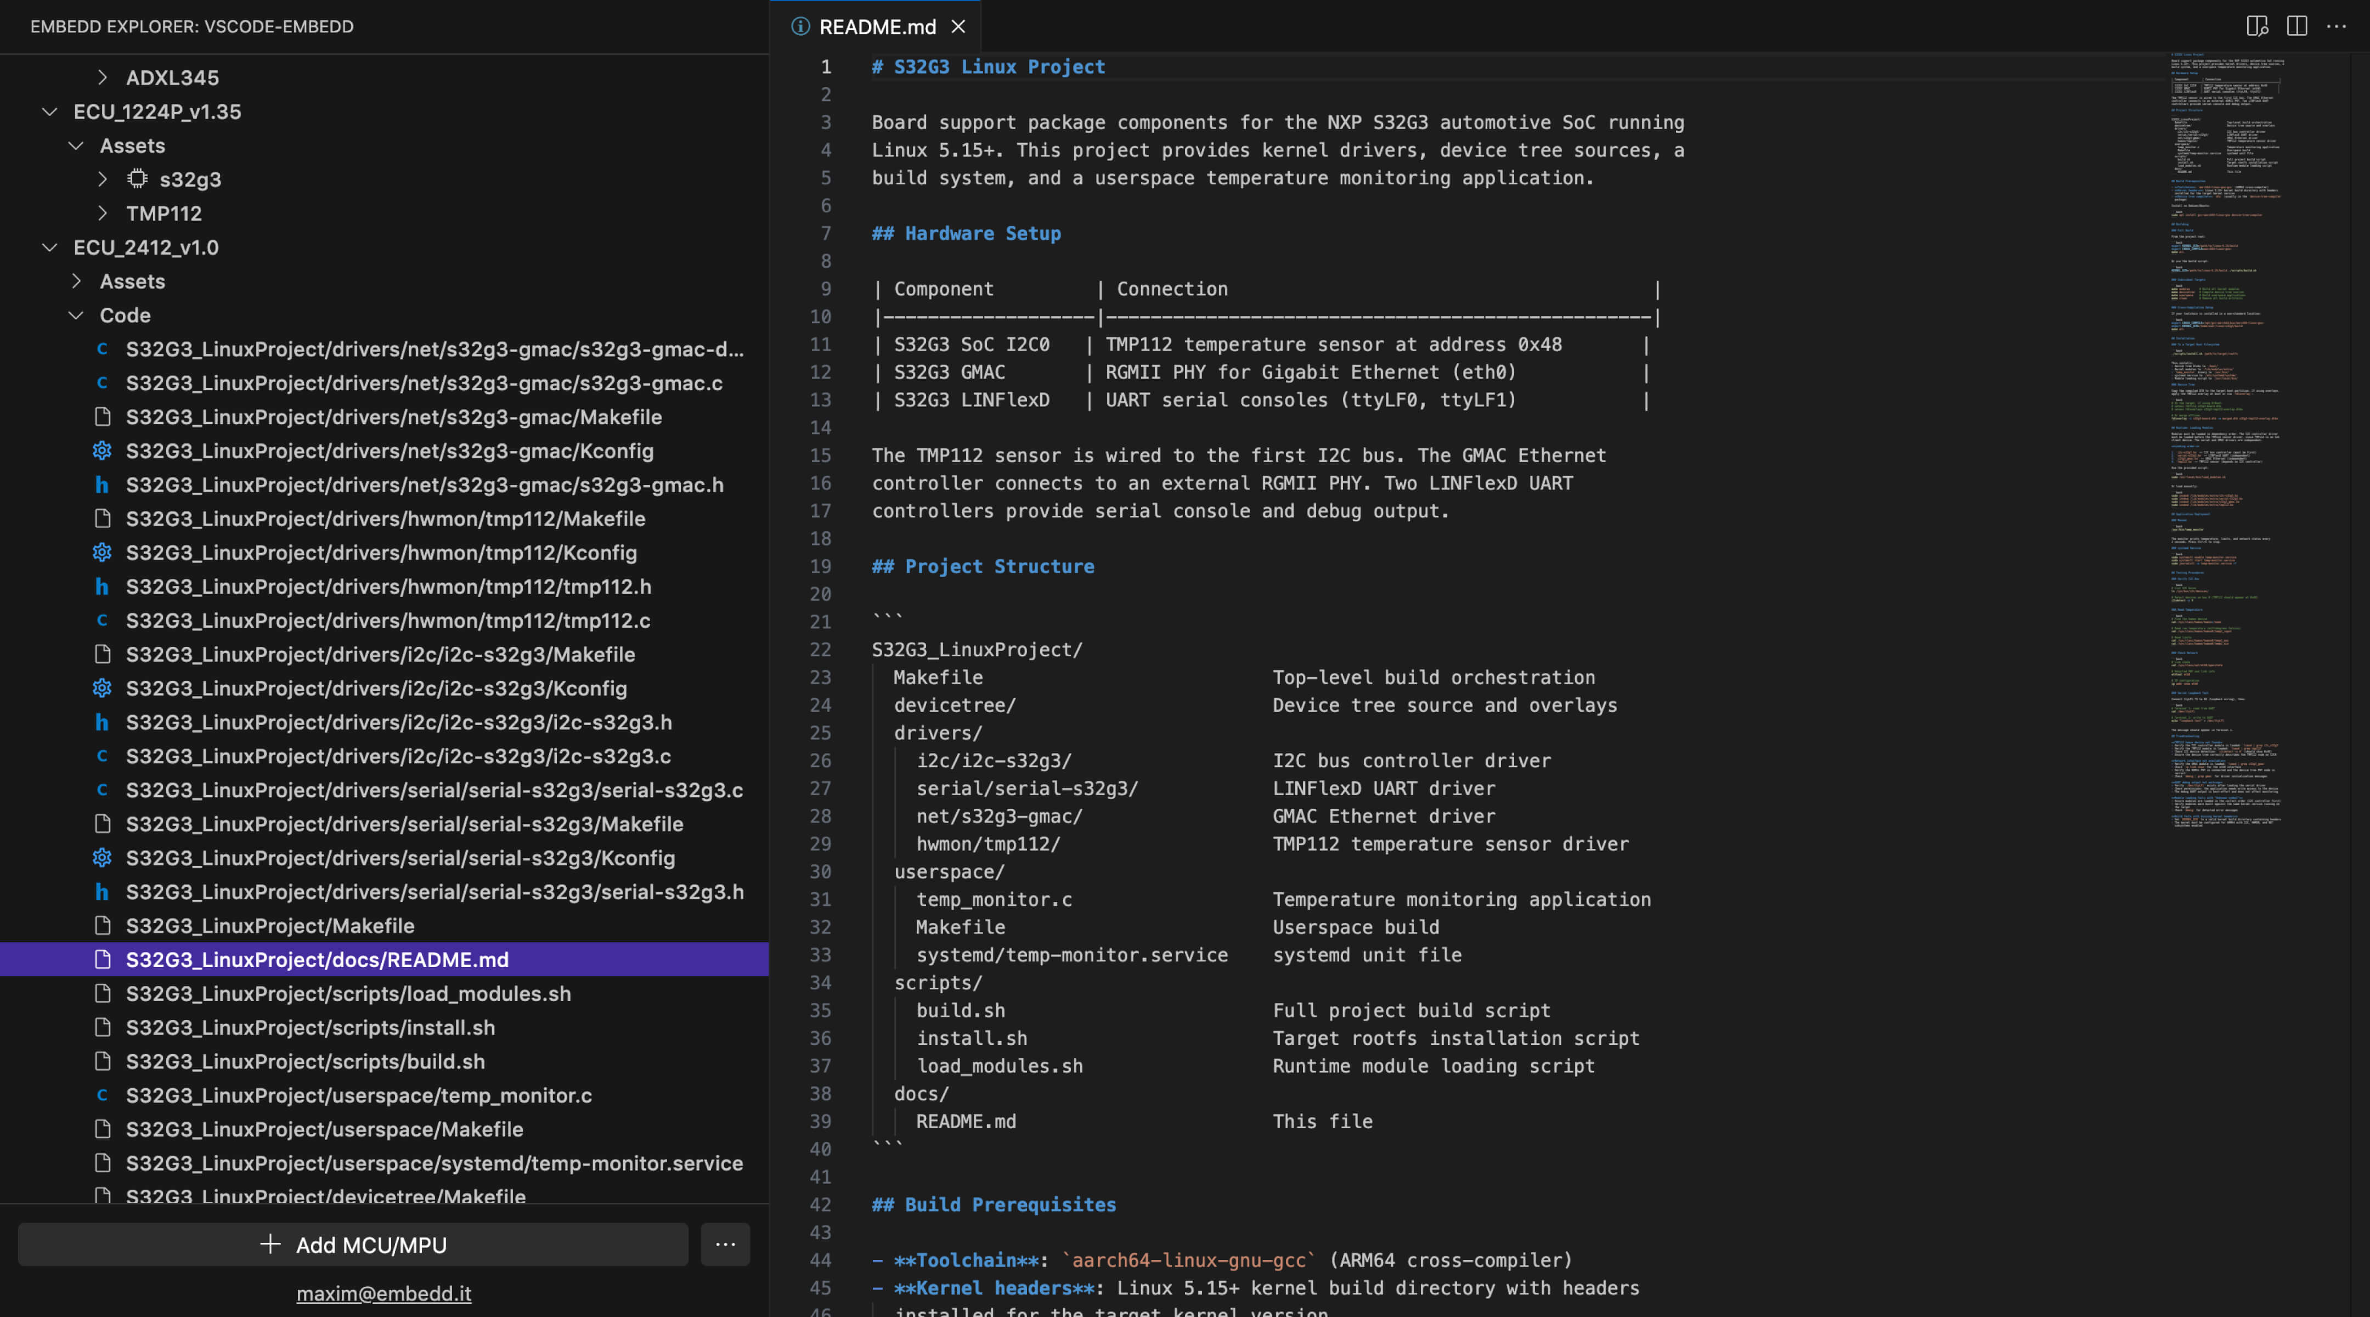The width and height of the screenshot is (2370, 1317).
Task: Collapse the ECU_1224P_v1.35 project
Action: tap(50, 111)
